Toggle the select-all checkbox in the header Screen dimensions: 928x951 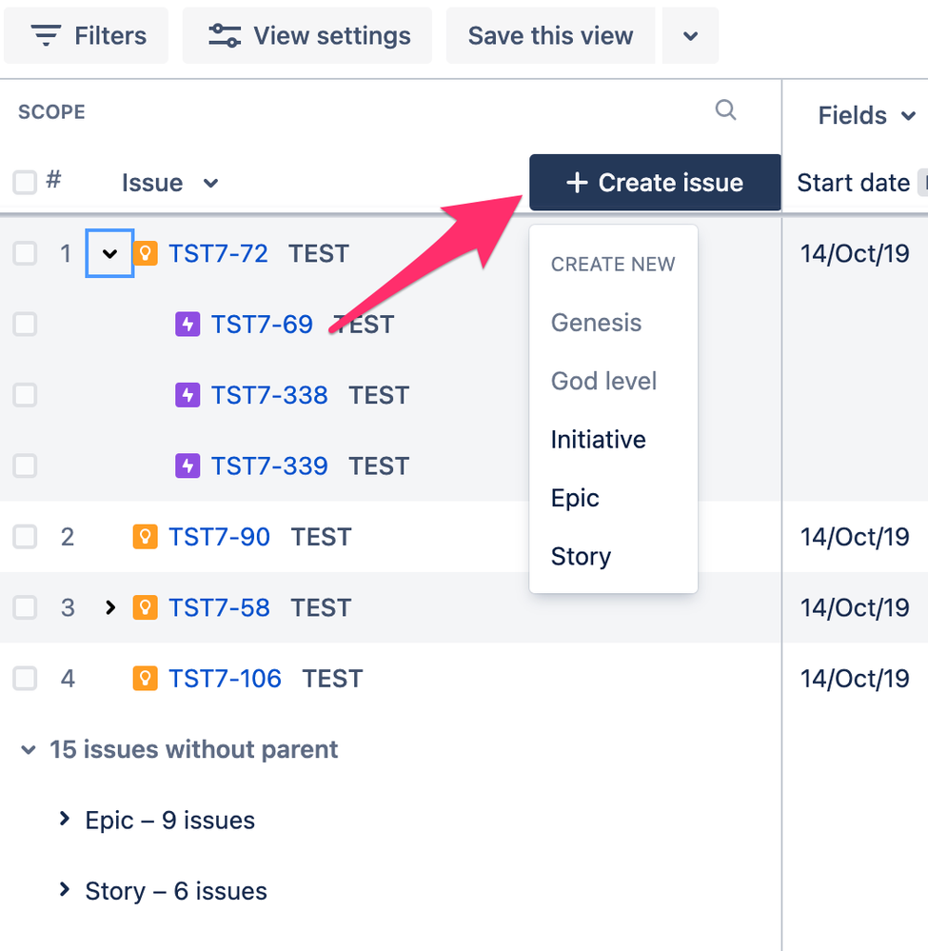pyautogui.click(x=23, y=182)
